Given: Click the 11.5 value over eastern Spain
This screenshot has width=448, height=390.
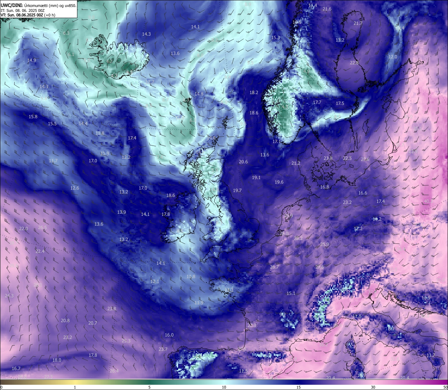Looking at the screenshot, I should [x=243, y=371].
